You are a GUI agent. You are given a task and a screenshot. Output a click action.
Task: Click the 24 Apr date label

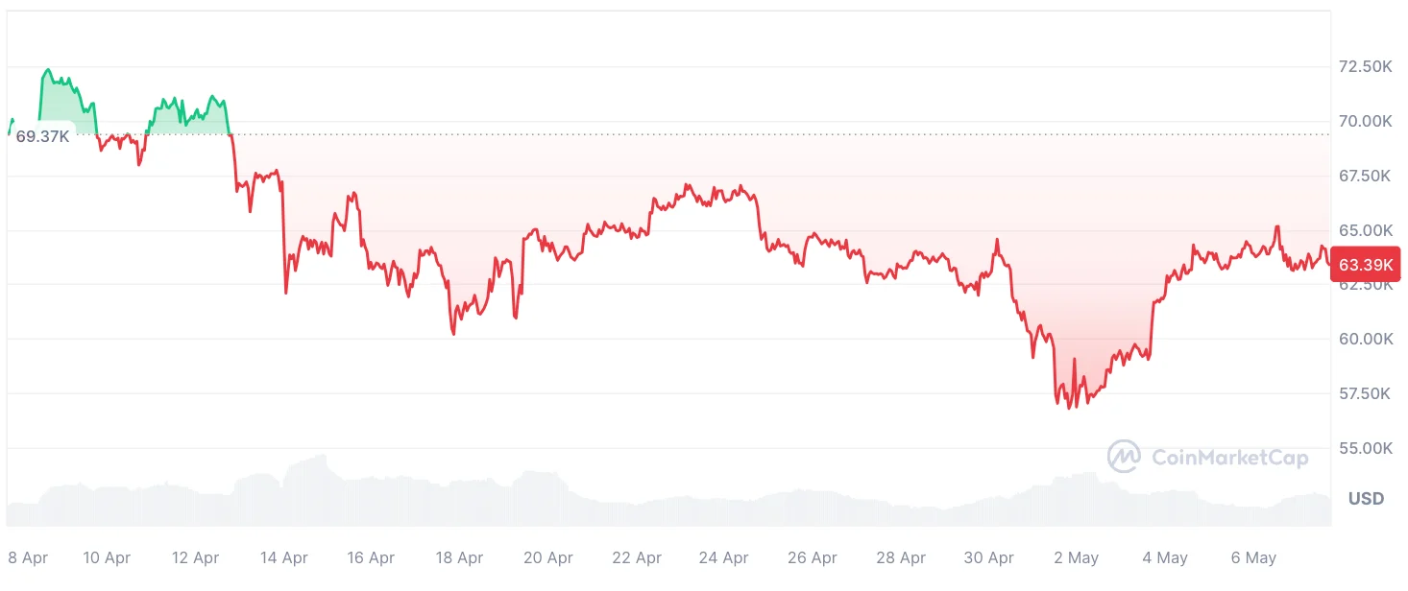[723, 557]
